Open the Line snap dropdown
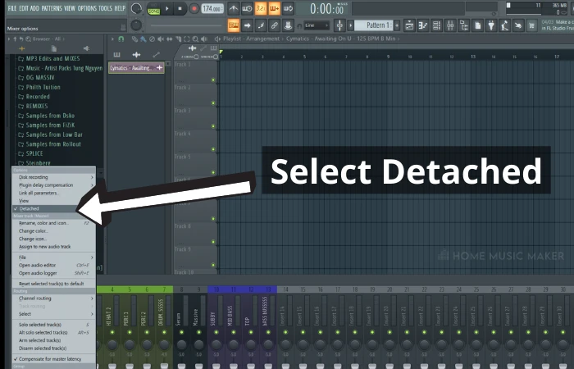 [x=317, y=25]
